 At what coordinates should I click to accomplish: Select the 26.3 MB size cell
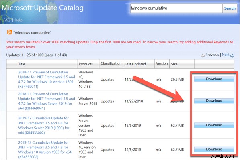pyautogui.click(x=177, y=79)
